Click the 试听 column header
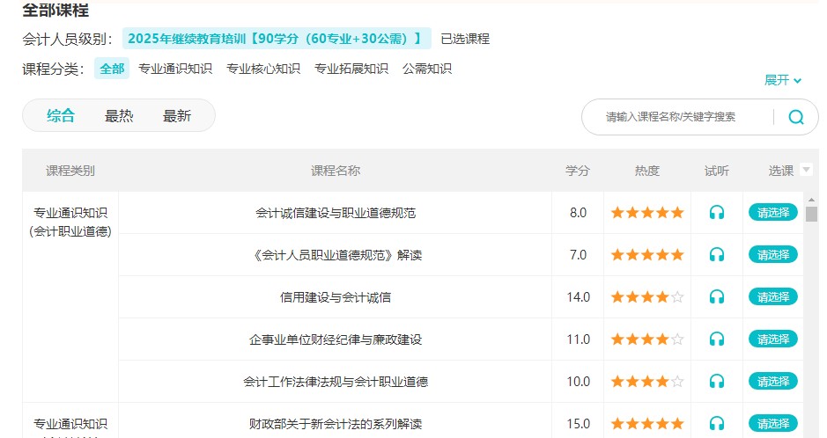 coord(716,171)
